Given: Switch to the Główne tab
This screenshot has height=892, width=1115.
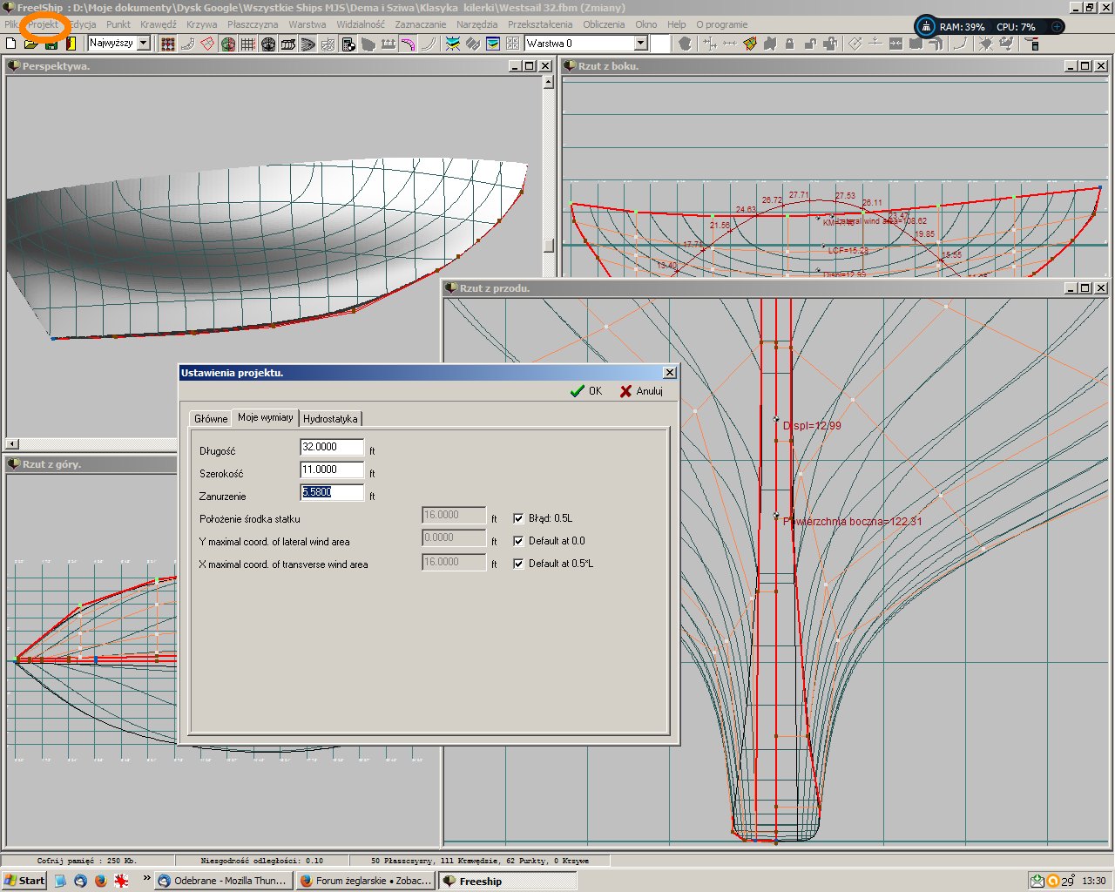Looking at the screenshot, I should (211, 419).
